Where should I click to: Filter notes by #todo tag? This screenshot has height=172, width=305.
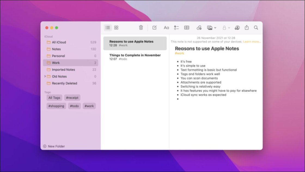pyautogui.click(x=74, y=106)
